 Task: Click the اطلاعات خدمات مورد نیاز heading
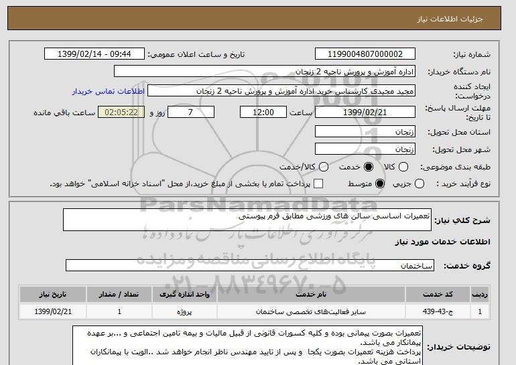(x=442, y=242)
